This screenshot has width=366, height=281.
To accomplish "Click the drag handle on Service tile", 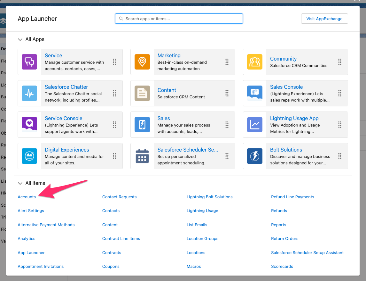I will (114, 62).
